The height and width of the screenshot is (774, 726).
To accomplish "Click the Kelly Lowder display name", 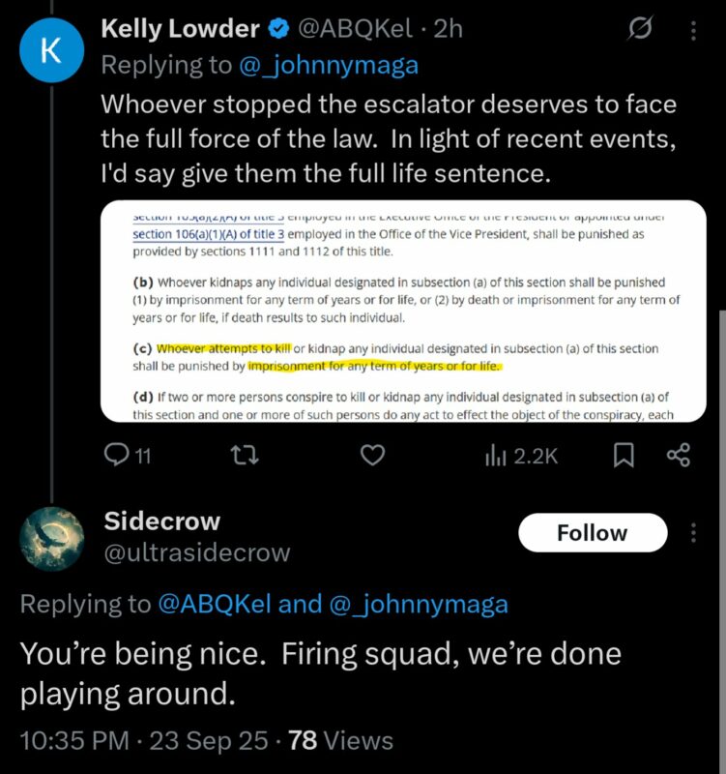I will click(x=180, y=30).
